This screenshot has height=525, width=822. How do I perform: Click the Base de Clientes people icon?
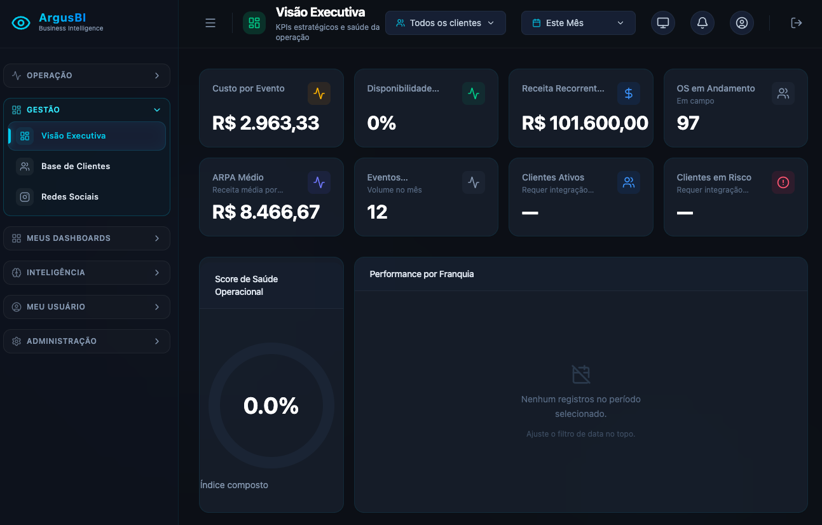tap(25, 167)
